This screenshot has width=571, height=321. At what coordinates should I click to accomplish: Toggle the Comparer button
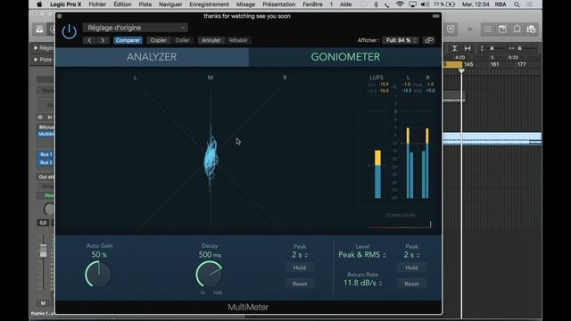coord(128,40)
